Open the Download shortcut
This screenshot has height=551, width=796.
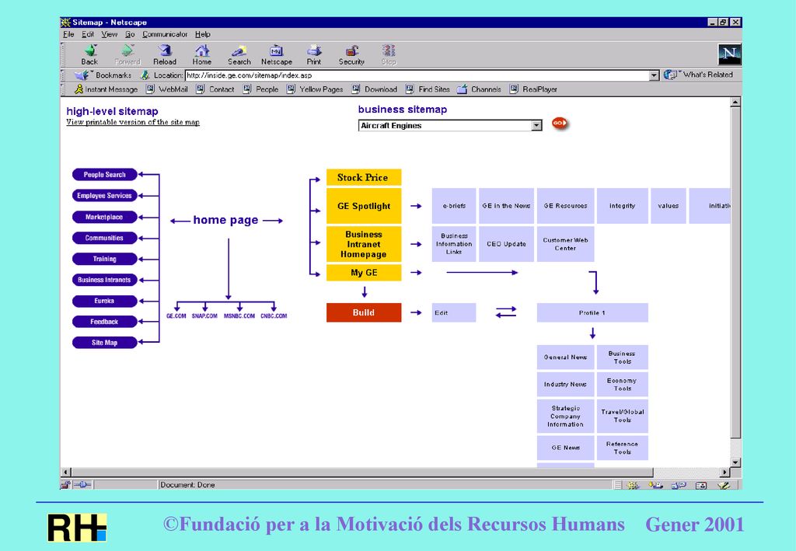[x=375, y=89]
